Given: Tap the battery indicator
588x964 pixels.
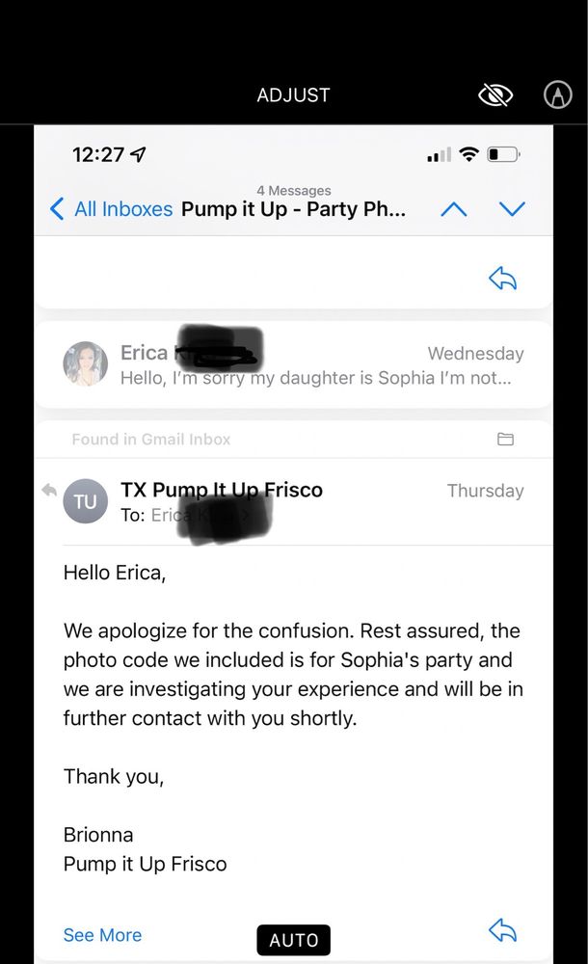Looking at the screenshot, I should click(503, 153).
